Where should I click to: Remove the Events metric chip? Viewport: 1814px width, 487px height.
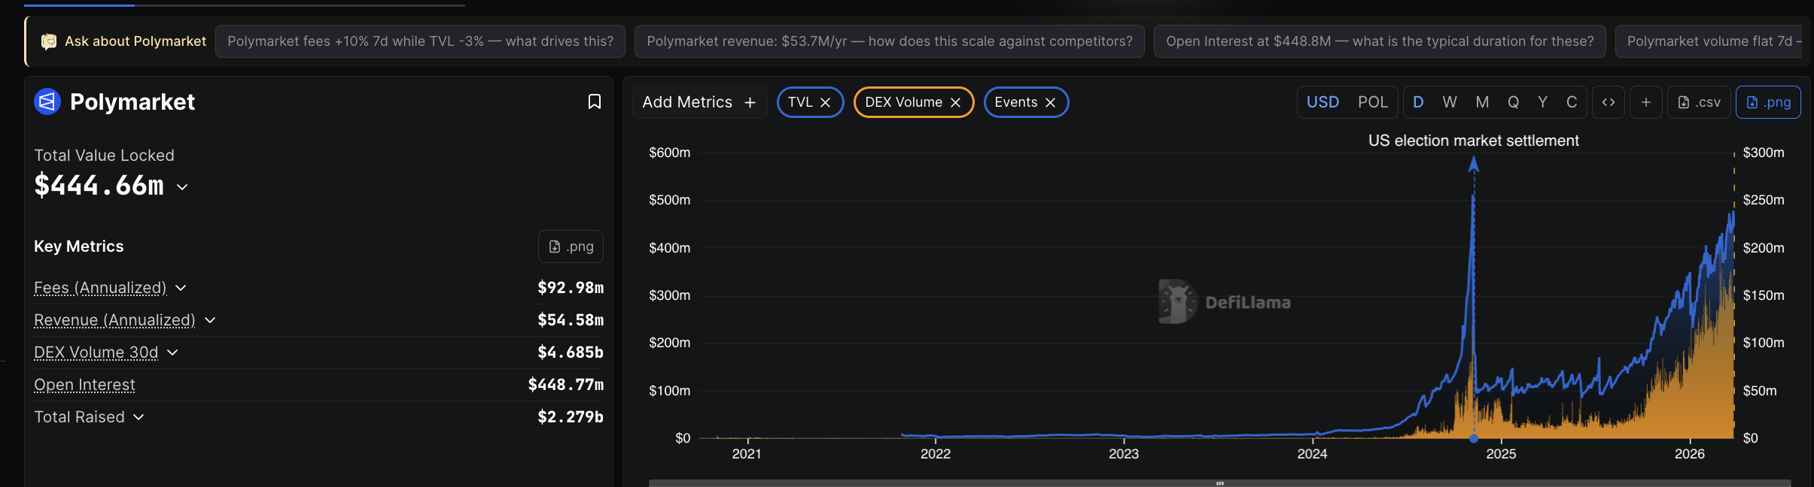(1051, 102)
